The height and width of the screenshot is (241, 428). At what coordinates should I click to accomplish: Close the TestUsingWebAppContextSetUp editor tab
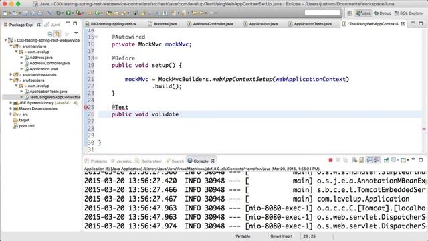(403, 24)
